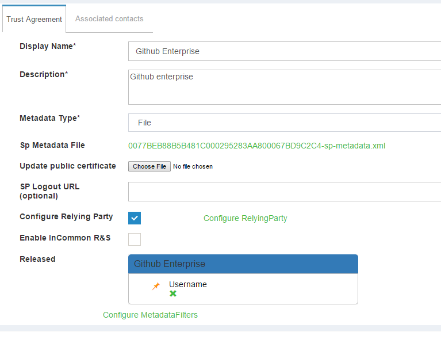
Task: Enable the InCommon R&S checkbox
Action: click(x=135, y=239)
